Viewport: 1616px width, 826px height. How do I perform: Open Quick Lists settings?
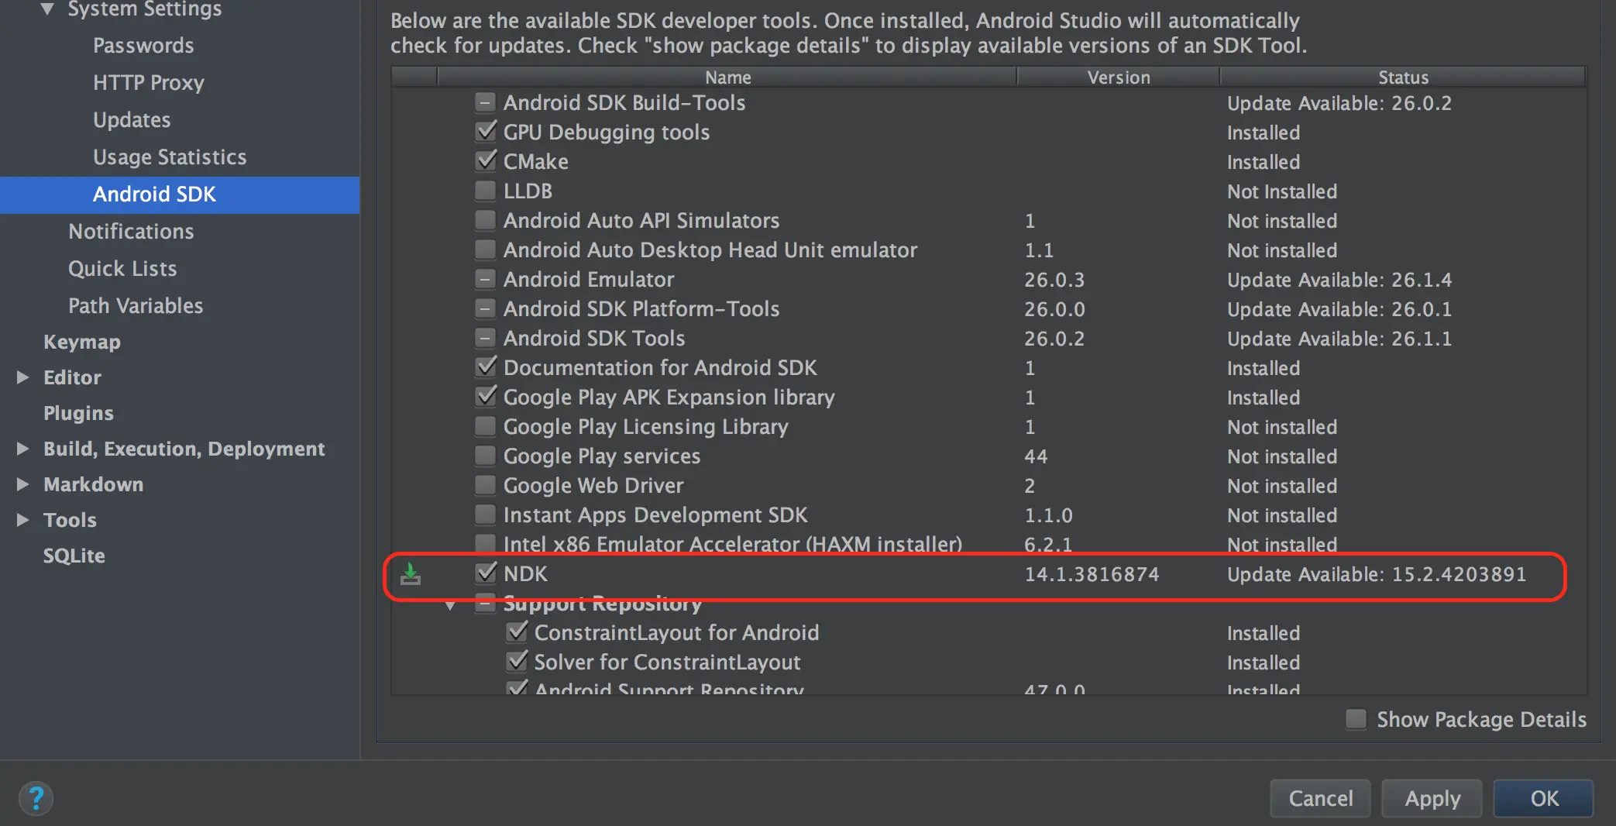[122, 269]
